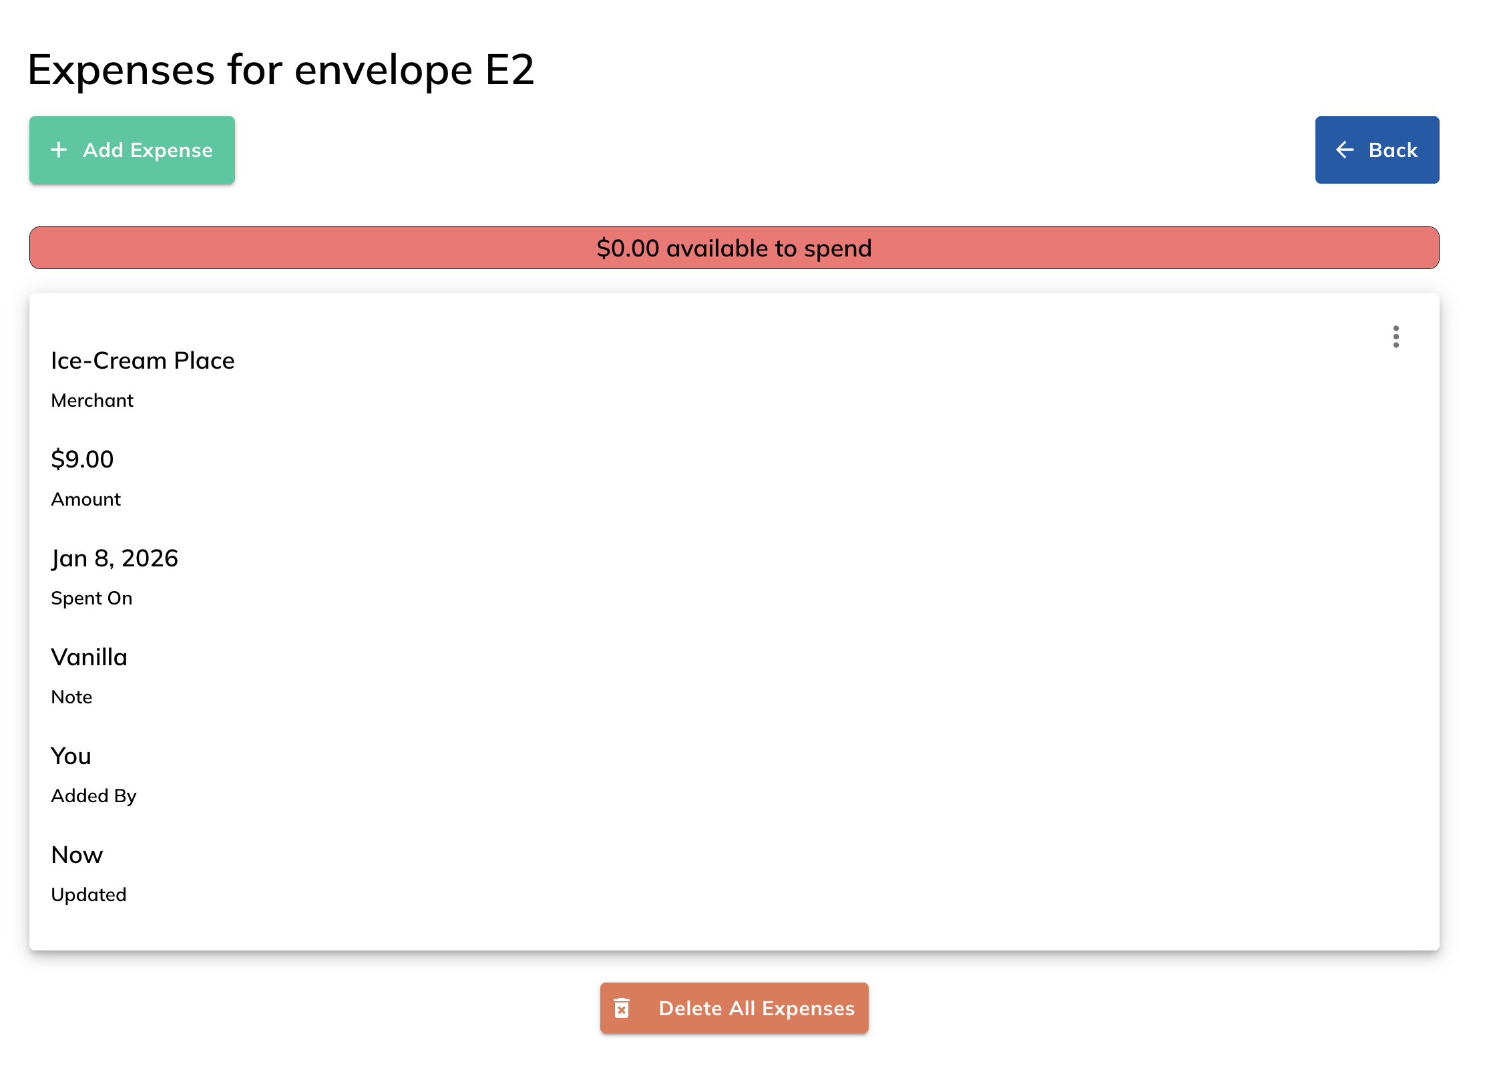Click the red available-to-spend banner
The width and height of the screenshot is (1485, 1066).
[x=734, y=248]
